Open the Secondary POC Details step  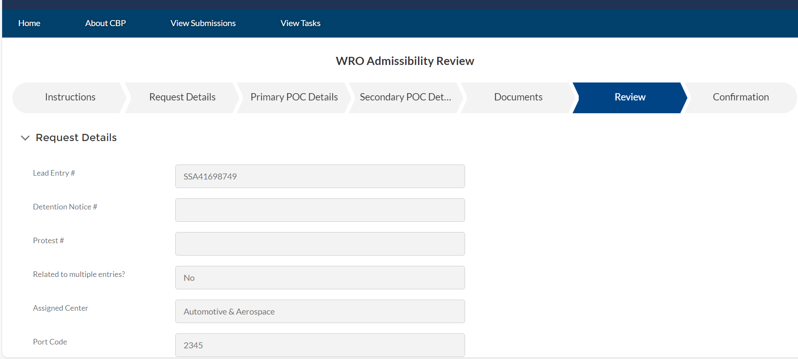pos(405,97)
